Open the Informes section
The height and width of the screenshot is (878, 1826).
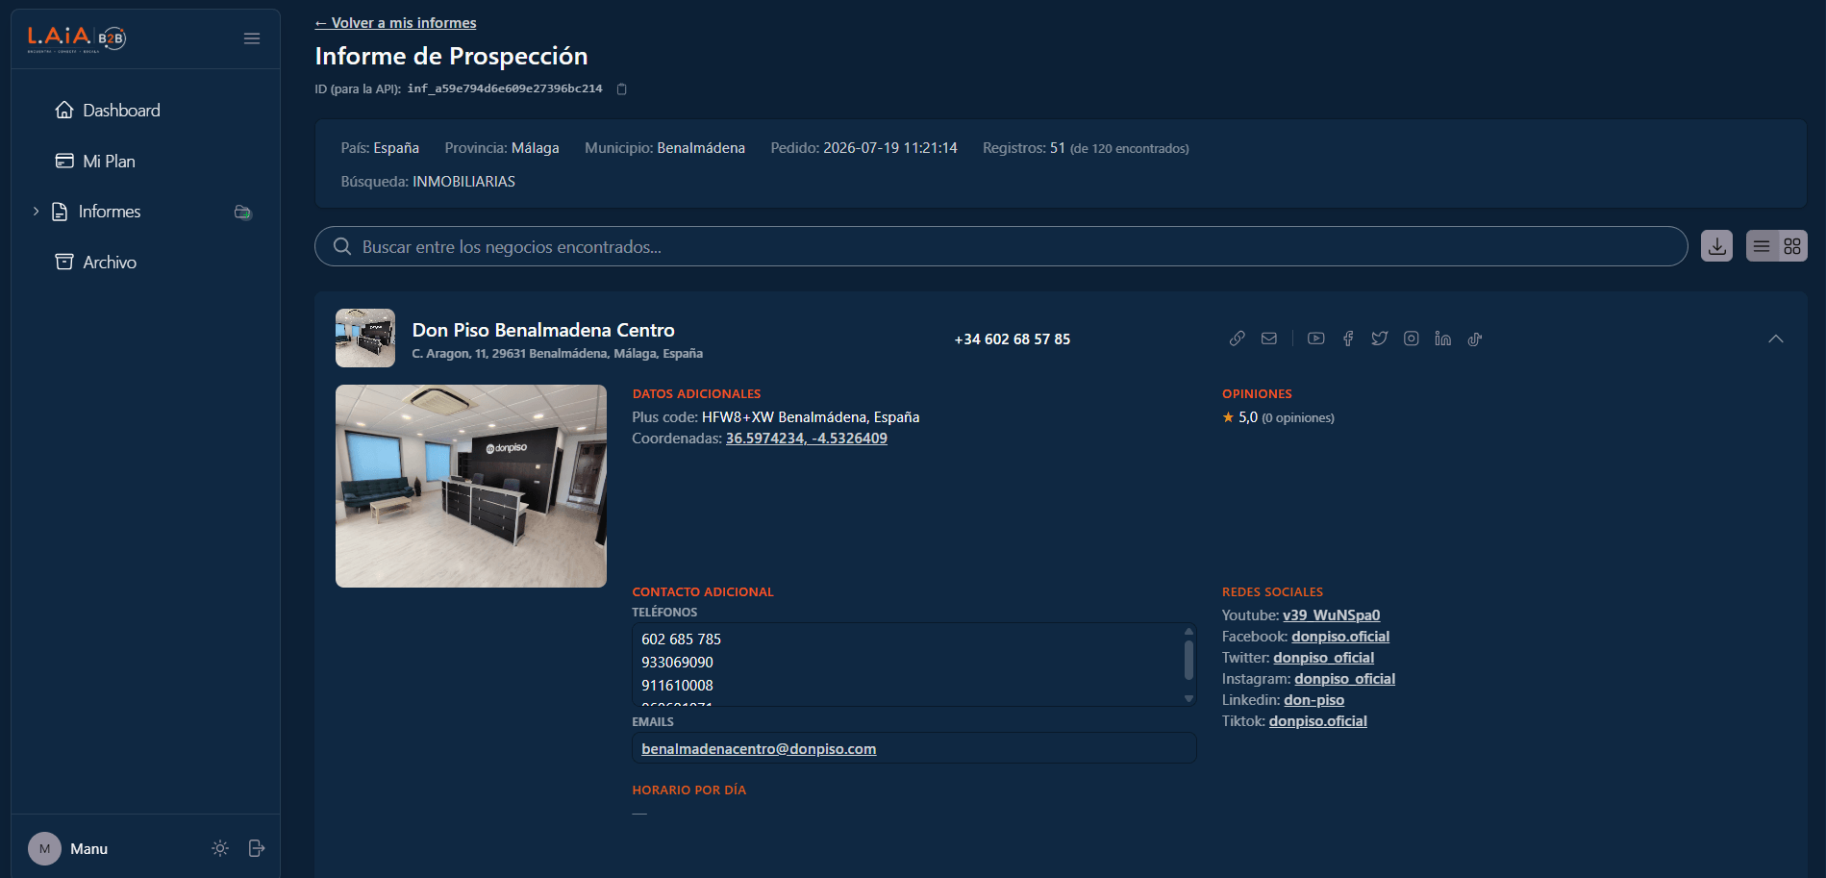110,212
